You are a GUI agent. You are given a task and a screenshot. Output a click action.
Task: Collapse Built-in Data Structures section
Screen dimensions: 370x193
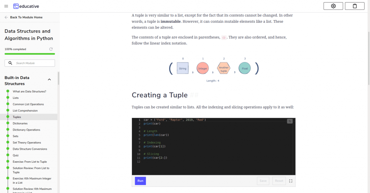coord(49,79)
